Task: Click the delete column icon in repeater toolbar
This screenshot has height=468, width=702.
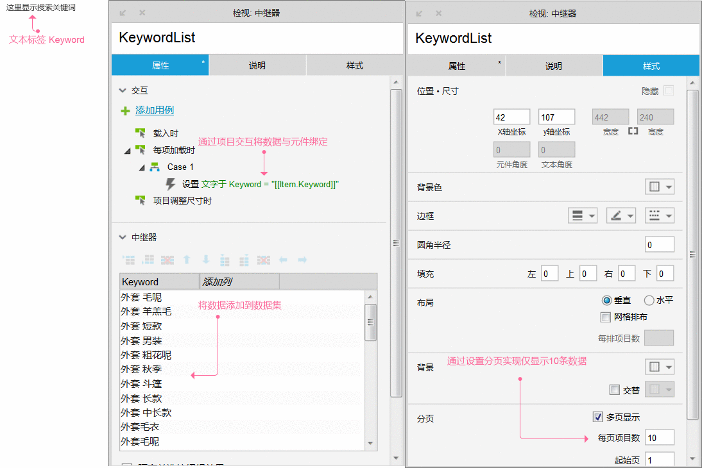Action: tap(263, 260)
